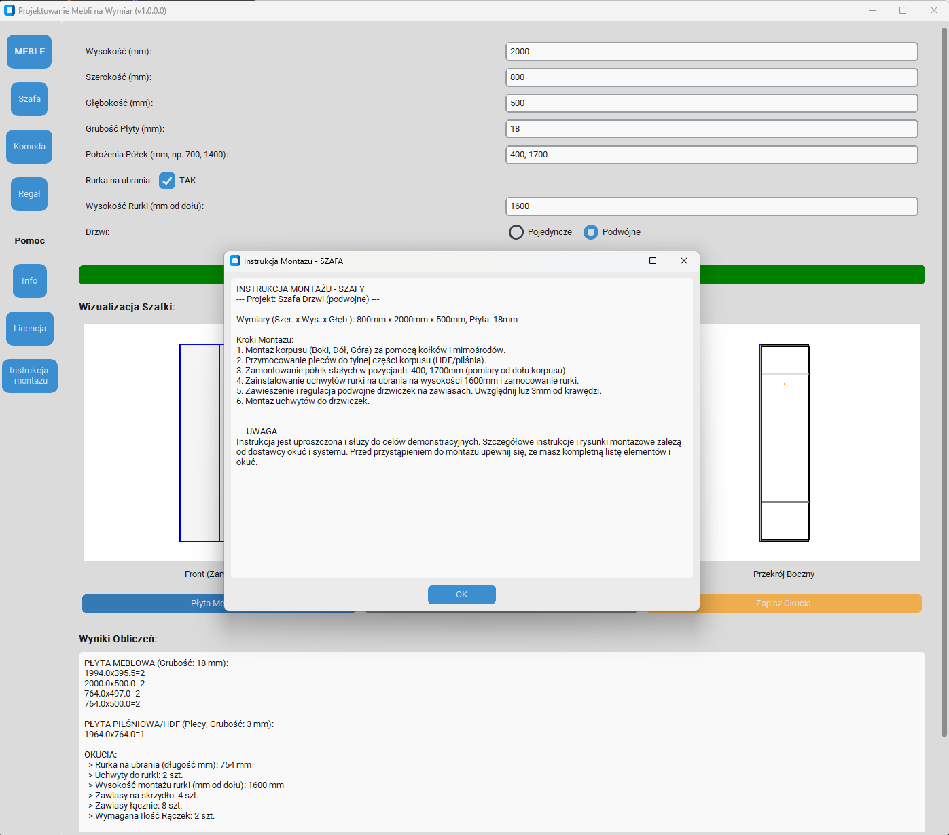Switch to the Komoda section
This screenshot has width=949, height=835.
[29, 147]
